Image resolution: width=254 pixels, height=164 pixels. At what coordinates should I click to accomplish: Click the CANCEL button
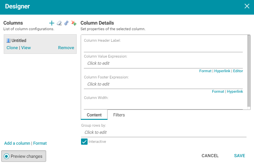[x=210, y=156]
